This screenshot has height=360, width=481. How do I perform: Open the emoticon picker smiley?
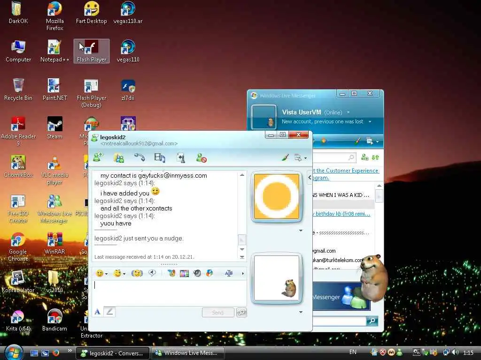point(100,273)
